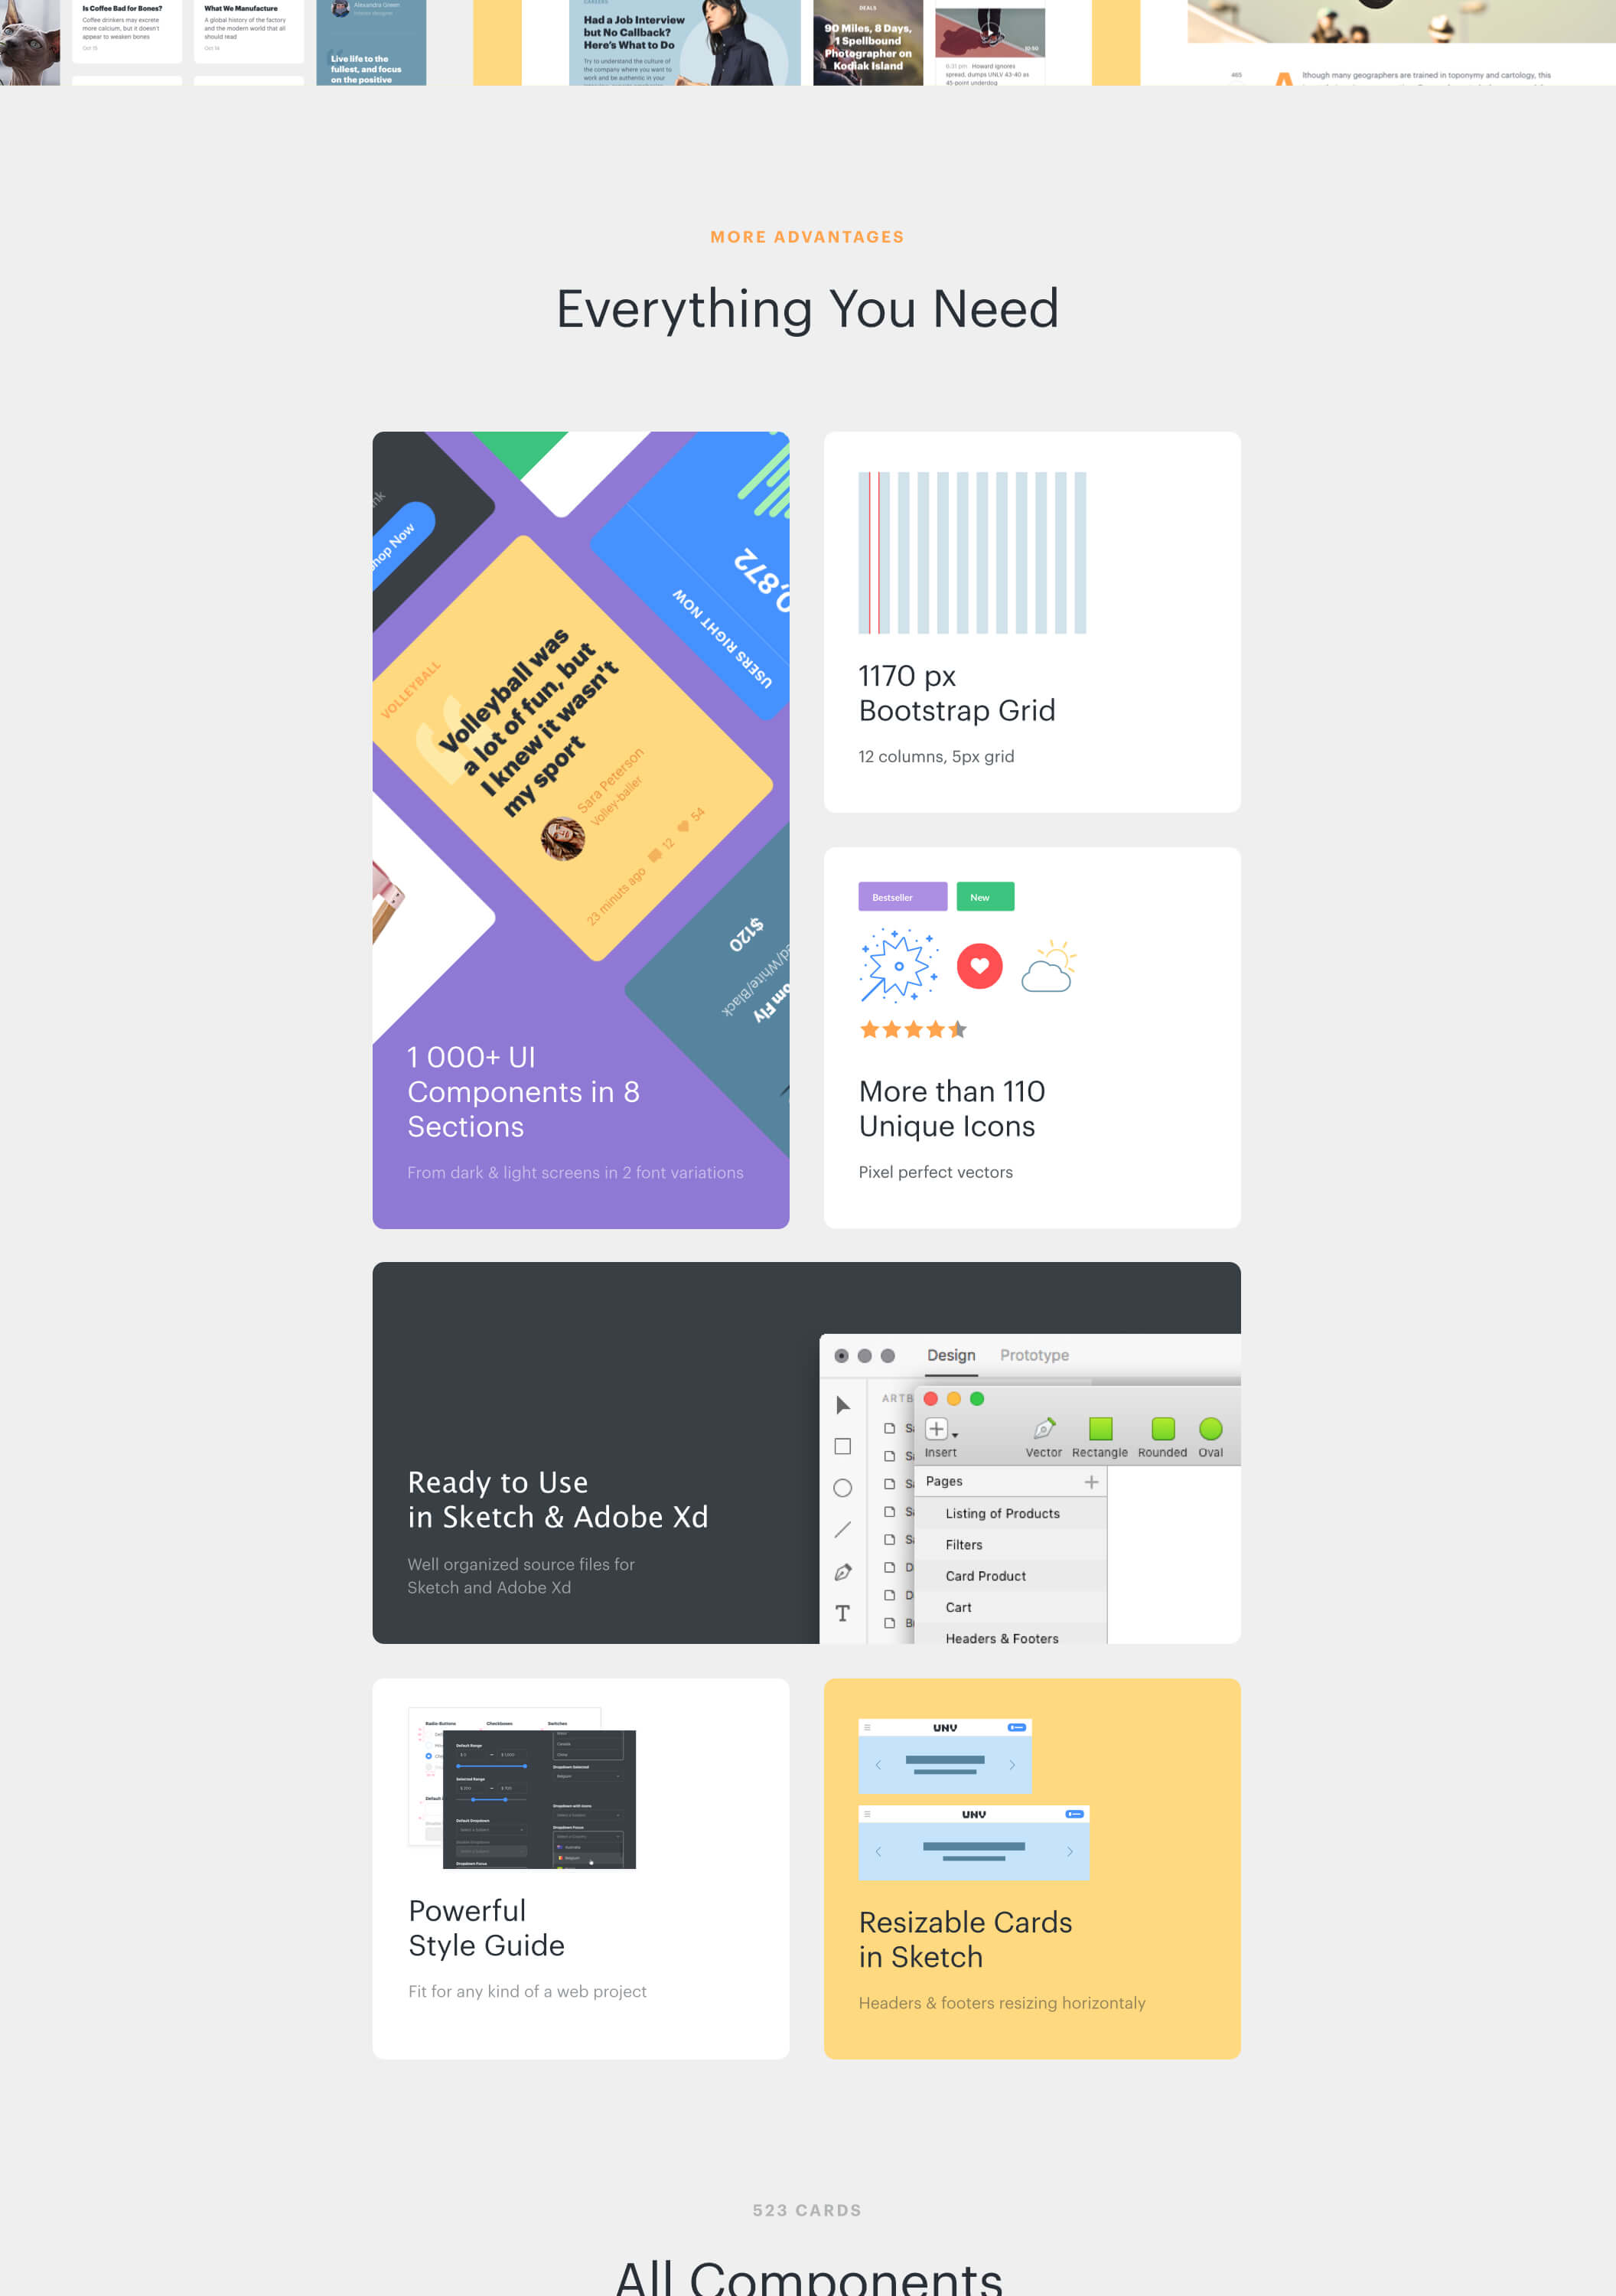
Task: Select the Bestseller badge toggle
Action: (899, 894)
